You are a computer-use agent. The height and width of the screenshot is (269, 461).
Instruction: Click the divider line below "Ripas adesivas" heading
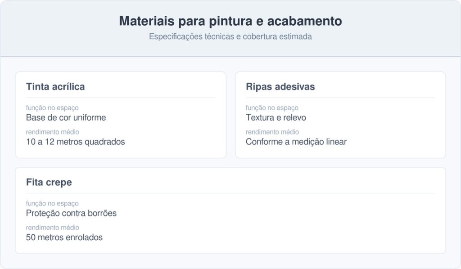(x=340, y=98)
